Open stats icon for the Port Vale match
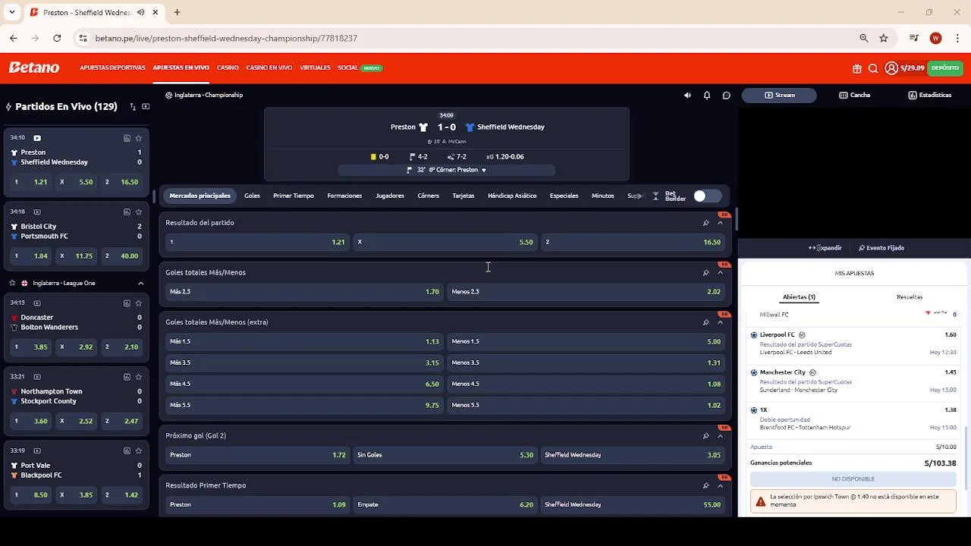The height and width of the screenshot is (546, 971). (127, 451)
